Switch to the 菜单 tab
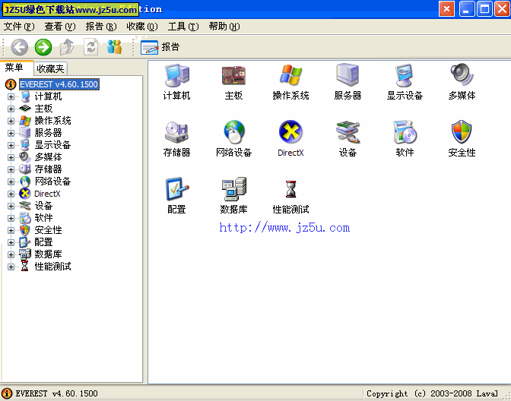This screenshot has width=511, height=401. coord(16,68)
